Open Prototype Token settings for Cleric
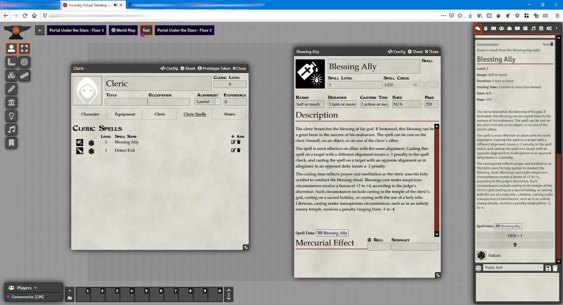This screenshot has width=563, height=305. [214, 69]
